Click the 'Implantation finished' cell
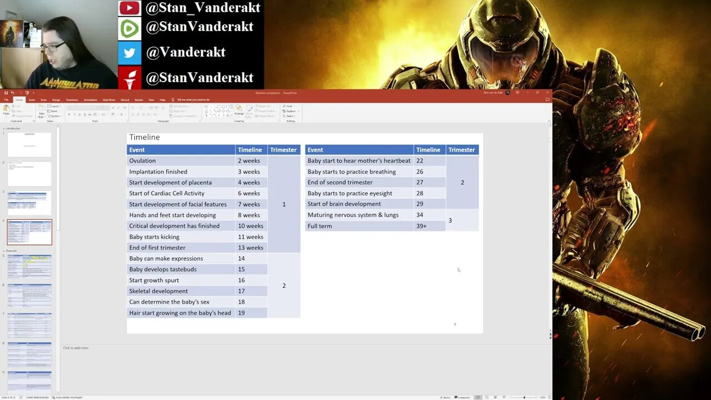Viewport: 711px width, 400px height. pos(181,172)
